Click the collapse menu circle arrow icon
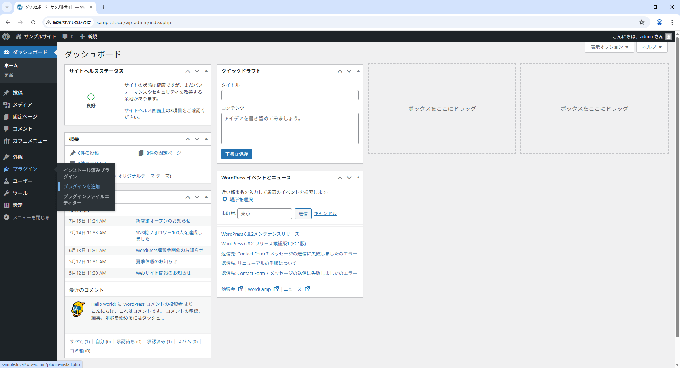Viewport: 680px width, 368px height. point(6,218)
